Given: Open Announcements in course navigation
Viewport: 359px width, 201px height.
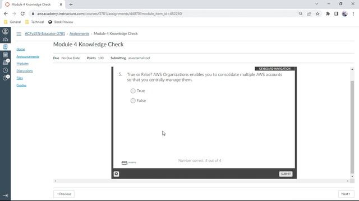Looking at the screenshot, I should [27, 56].
